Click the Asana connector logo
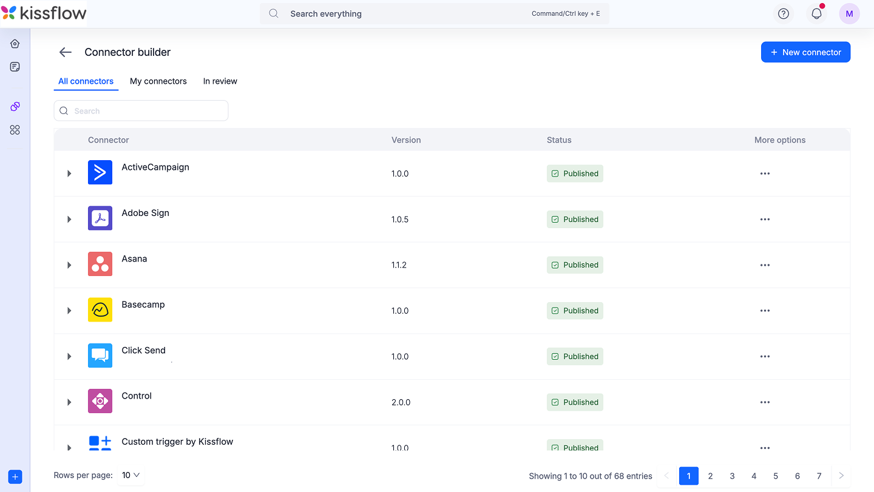 pyautogui.click(x=100, y=264)
